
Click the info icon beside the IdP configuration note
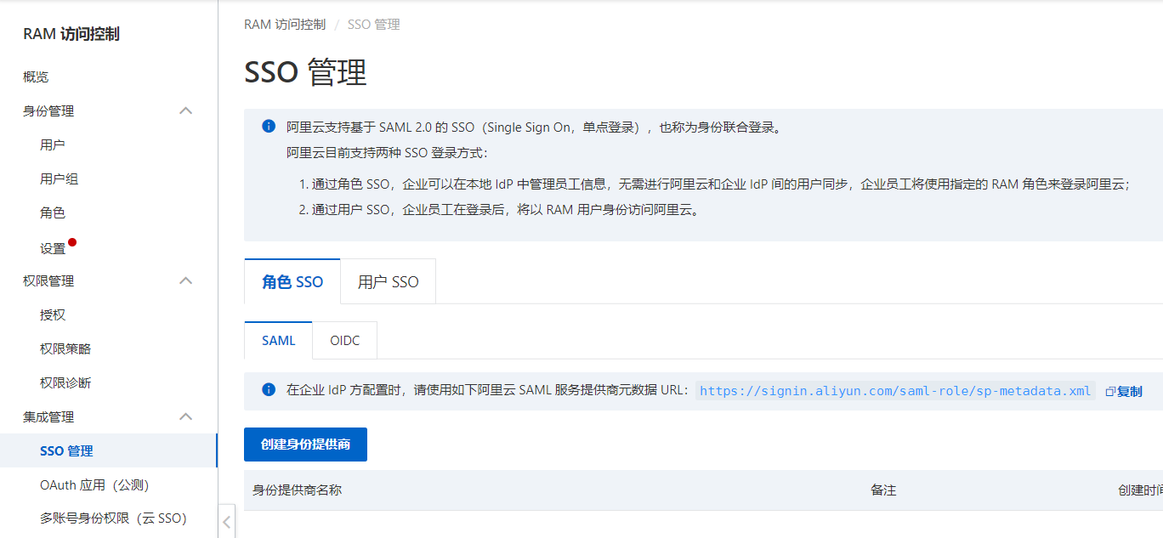269,390
